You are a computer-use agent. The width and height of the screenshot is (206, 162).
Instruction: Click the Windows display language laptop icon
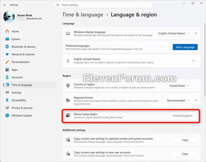pos(68,34)
